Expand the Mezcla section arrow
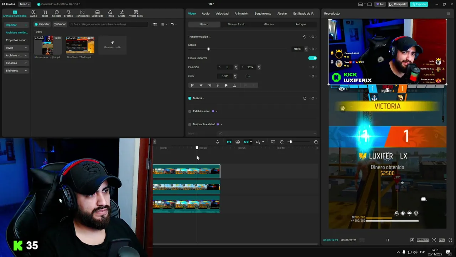The width and height of the screenshot is (456, 257). coord(204,98)
